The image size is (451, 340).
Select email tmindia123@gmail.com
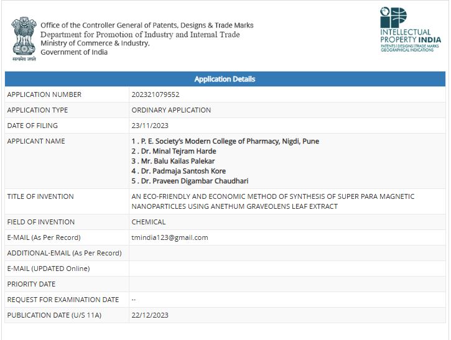170,237
